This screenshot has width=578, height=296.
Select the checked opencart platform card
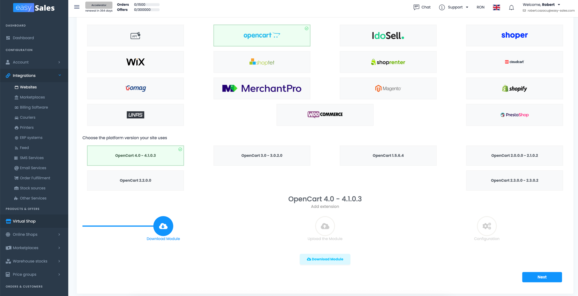pyautogui.click(x=262, y=36)
